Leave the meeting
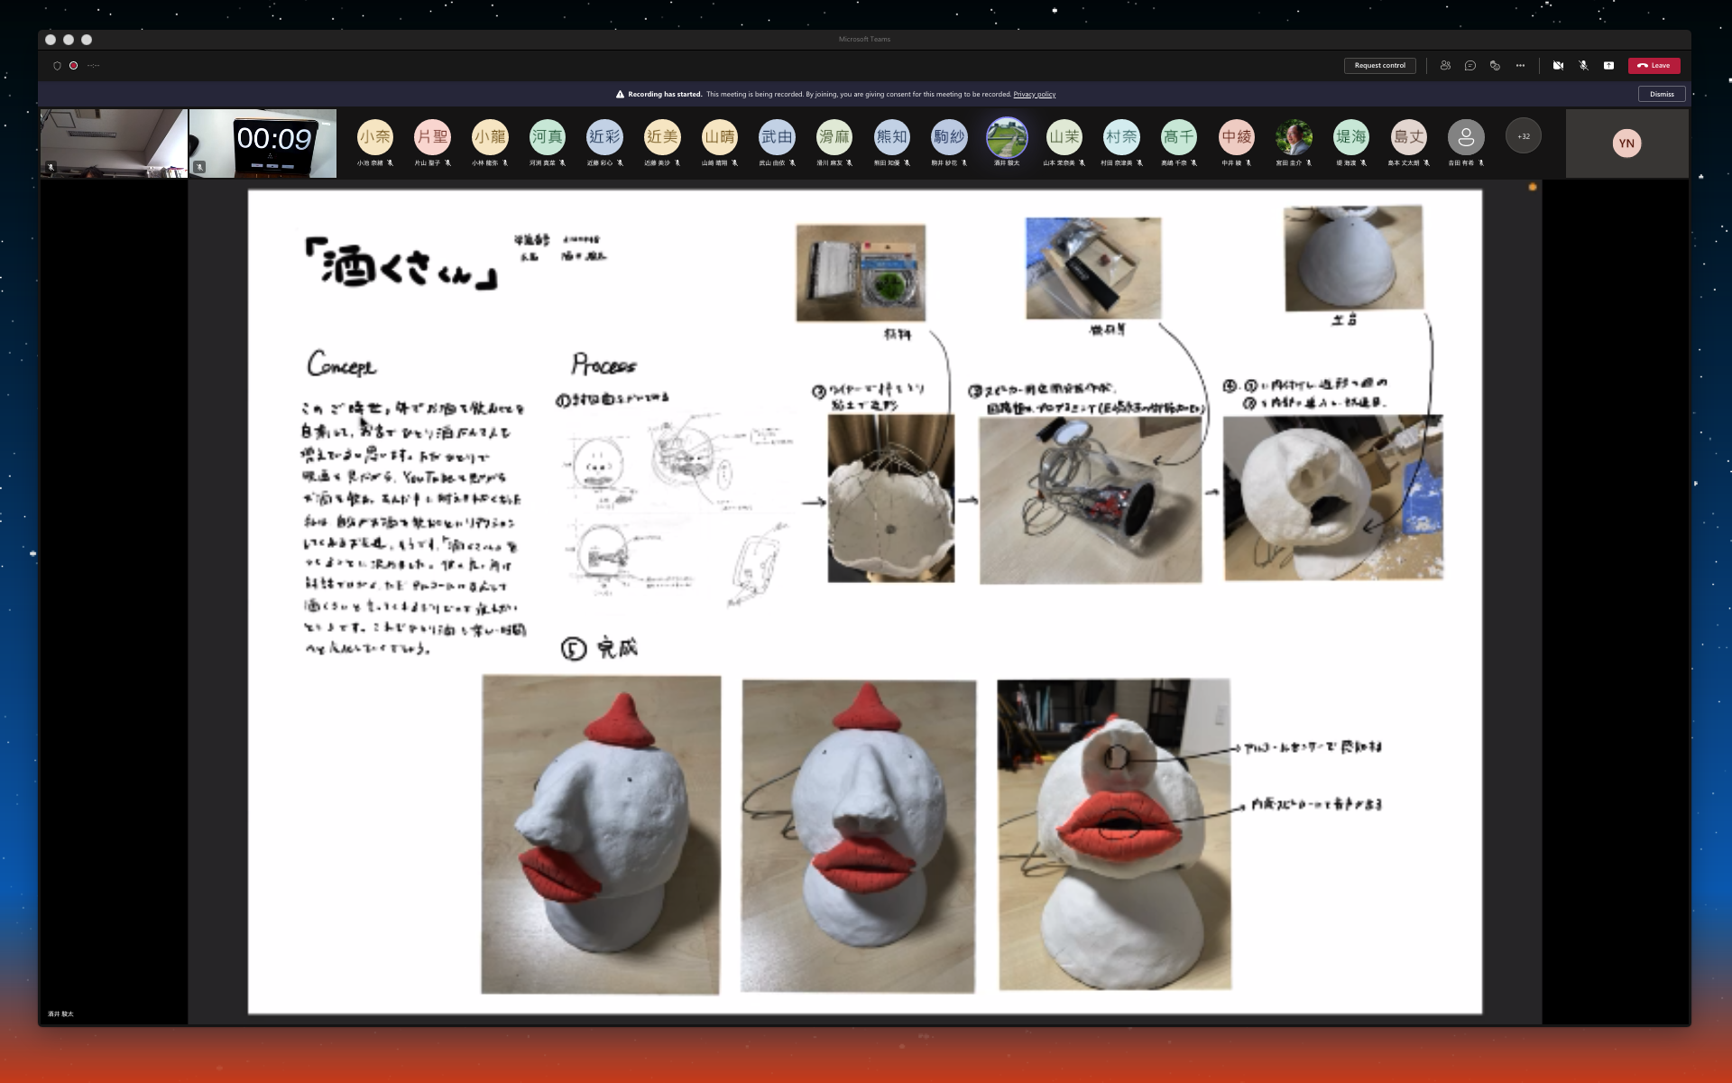This screenshot has width=1732, height=1083. 1654,65
